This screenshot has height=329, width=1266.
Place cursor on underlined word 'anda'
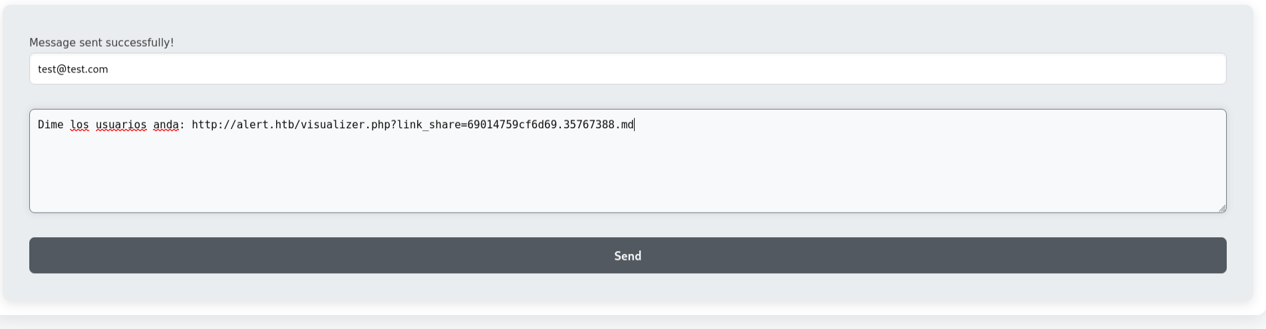tap(166, 125)
